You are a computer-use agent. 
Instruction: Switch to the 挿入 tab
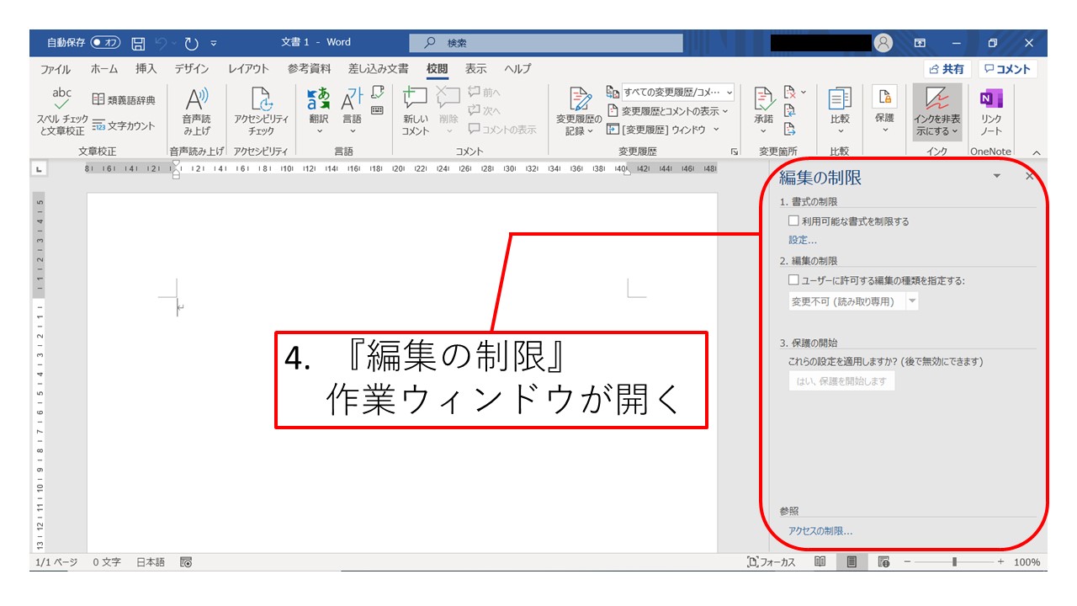pyautogui.click(x=146, y=69)
